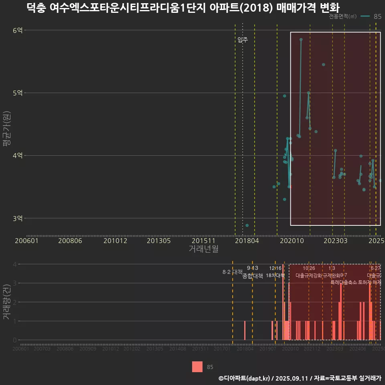Image resolution: width=385 pixels, height=385 pixels.
Task: Click the 평균가(원) axis title
Action: tap(7, 129)
